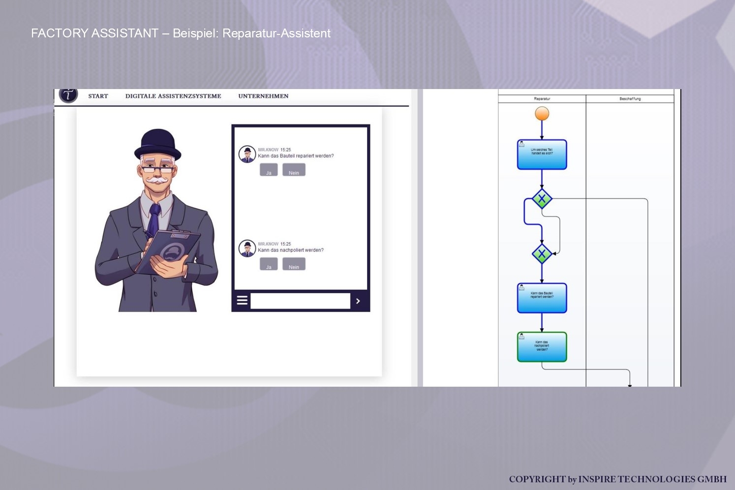Open the chat hamburger menu icon
The image size is (735, 490).
coord(242,300)
